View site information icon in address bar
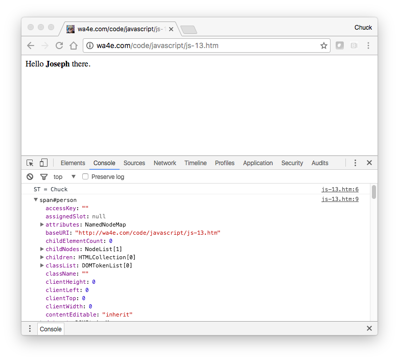 (x=89, y=46)
